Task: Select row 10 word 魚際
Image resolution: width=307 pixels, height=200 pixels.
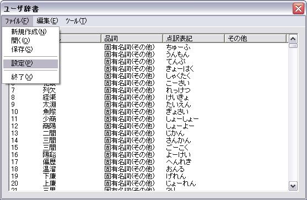Action: point(50,112)
